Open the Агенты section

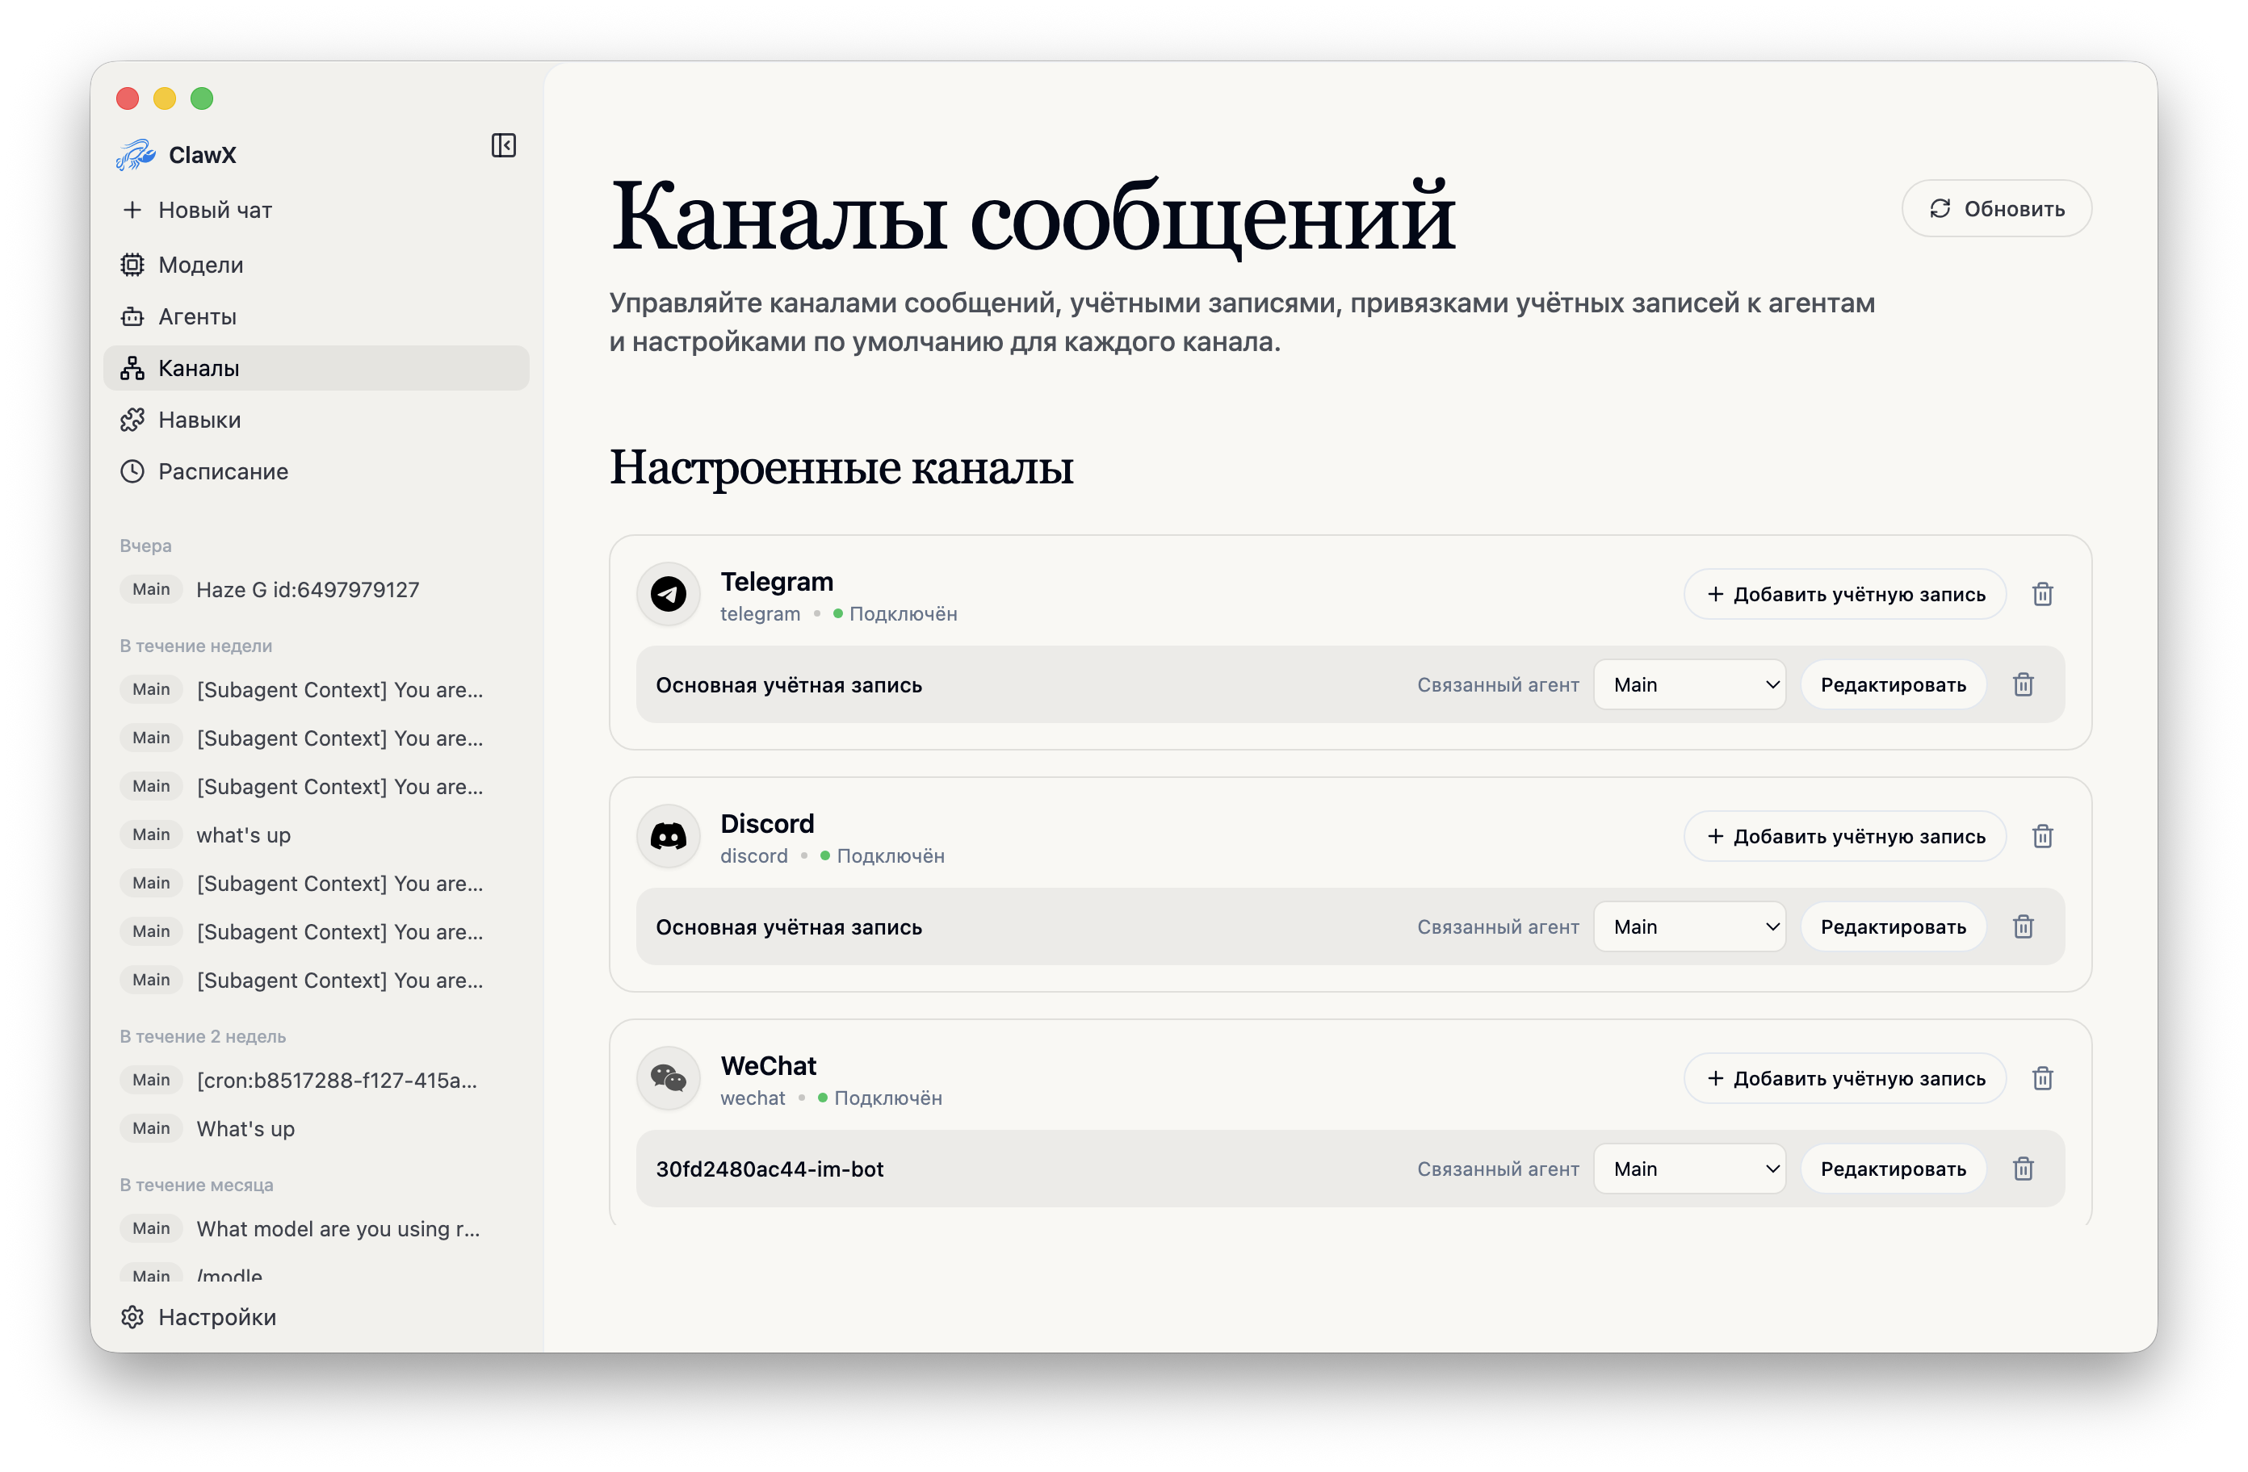tap(316, 317)
